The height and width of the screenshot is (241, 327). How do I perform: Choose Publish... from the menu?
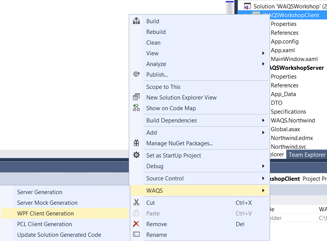pyautogui.click(x=199, y=74)
